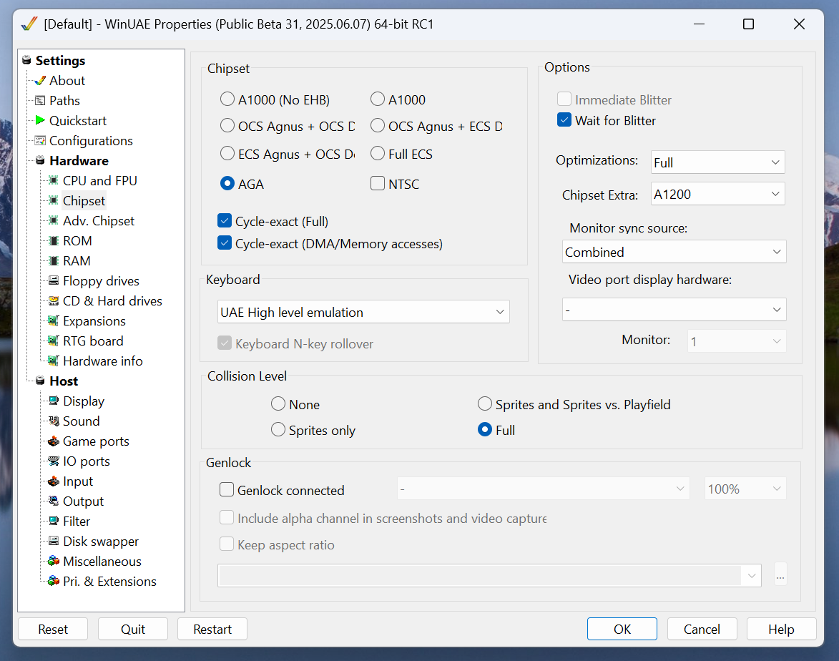Click the RAM chip icon

(54, 260)
